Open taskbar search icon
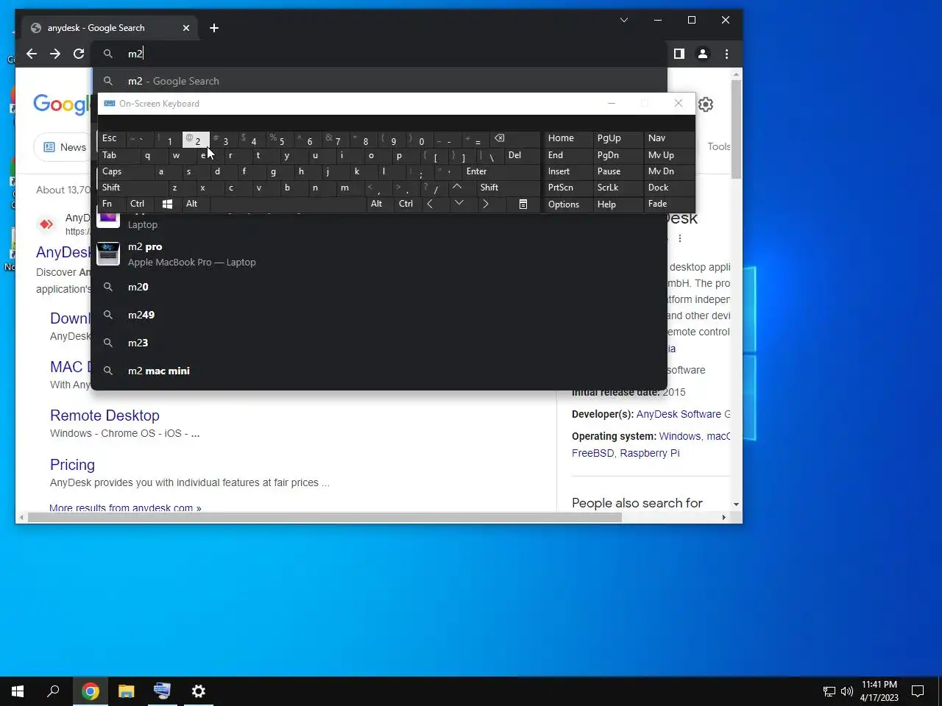942x706 pixels. (53, 691)
